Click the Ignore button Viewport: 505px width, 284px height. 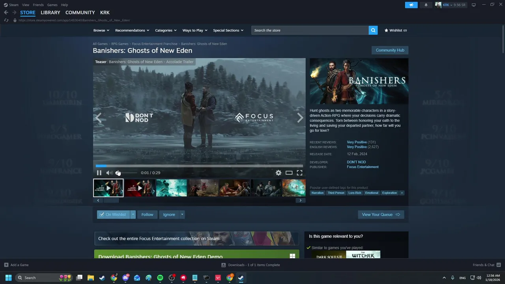pos(169,215)
